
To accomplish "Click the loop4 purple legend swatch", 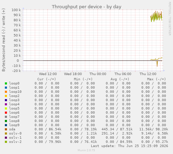I will click(x=6, y=104).
